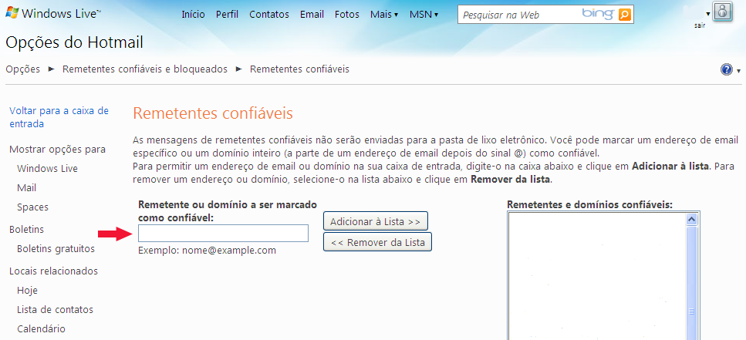The image size is (746, 340).
Task: Click the sair sign-out link
Action: [699, 25]
